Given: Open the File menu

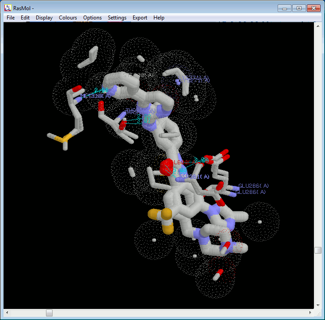Looking at the screenshot, I should pyautogui.click(x=11, y=18).
